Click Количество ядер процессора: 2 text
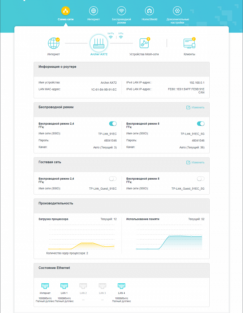The height and width of the screenshot is (313, 243). pos(67,253)
